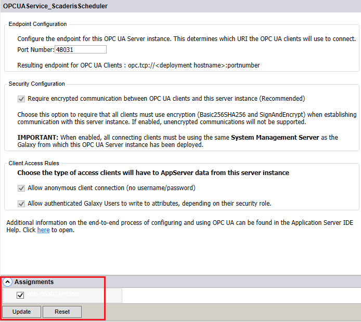361x322 pixels.
Task: Toggle the require encrypted communication checkbox
Action: [21, 99]
